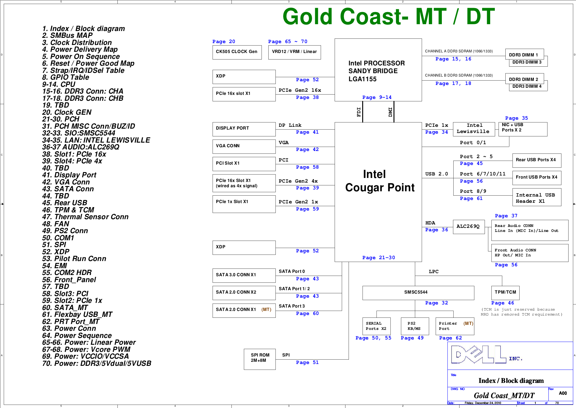This screenshot has height=408, width=576.
Task: Click the DMI bus label
Action: [x=390, y=112]
